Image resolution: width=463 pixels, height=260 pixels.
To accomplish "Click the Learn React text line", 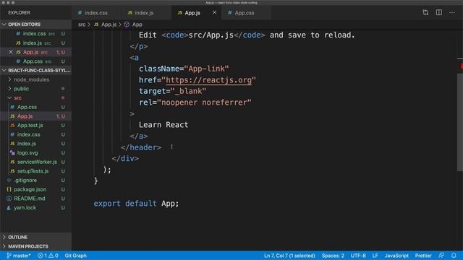I will (x=163, y=125).
